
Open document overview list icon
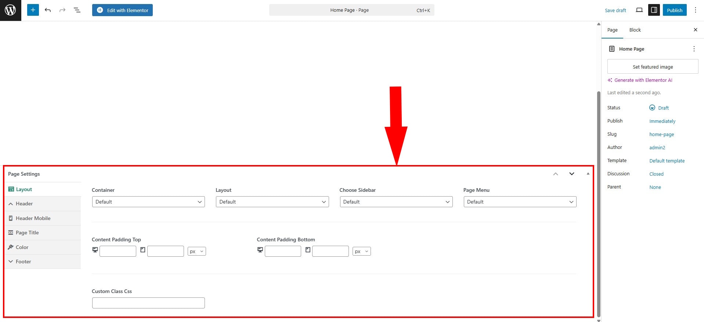tap(77, 10)
